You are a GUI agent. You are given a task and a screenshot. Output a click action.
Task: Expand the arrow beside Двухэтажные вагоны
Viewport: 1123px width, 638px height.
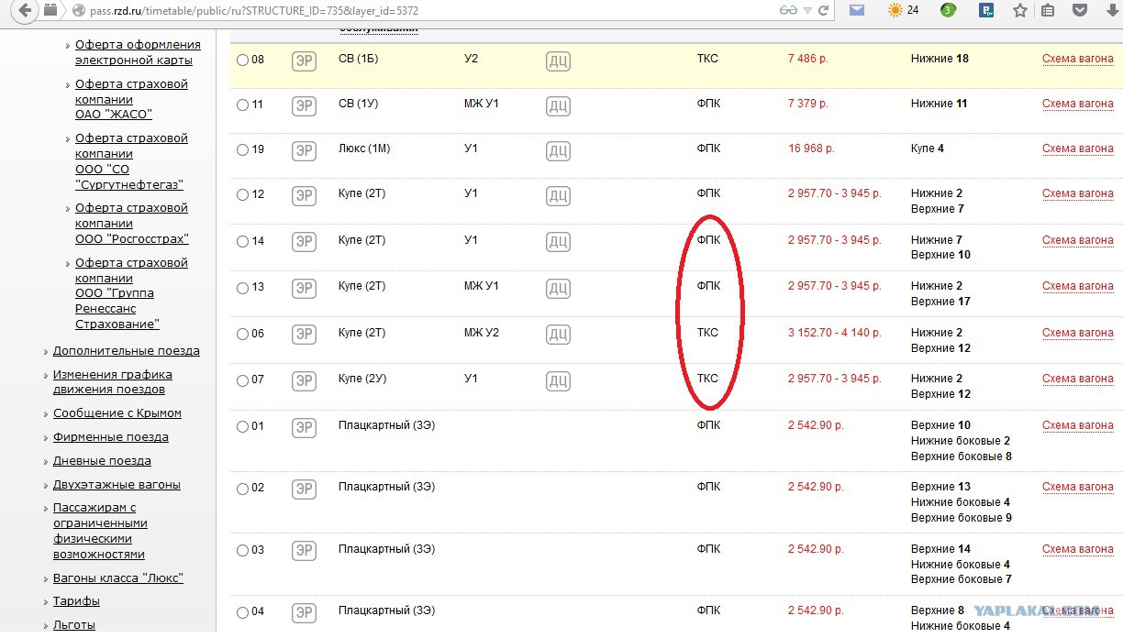click(x=46, y=485)
